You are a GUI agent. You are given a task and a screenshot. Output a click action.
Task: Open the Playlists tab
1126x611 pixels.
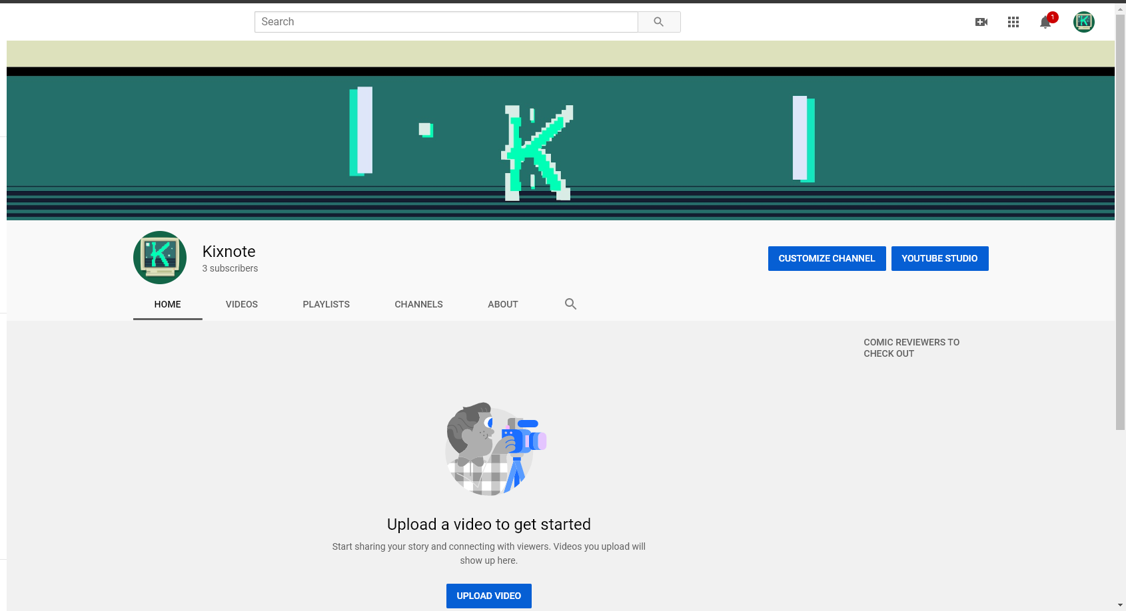326,304
